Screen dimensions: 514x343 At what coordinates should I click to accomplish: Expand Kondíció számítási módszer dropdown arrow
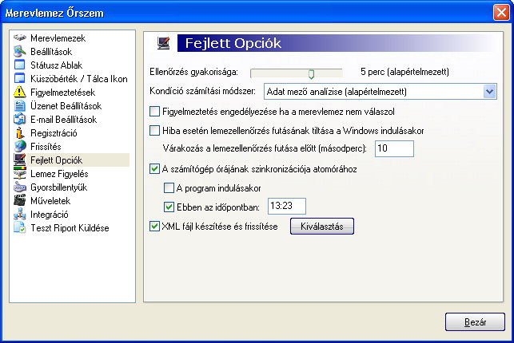point(489,92)
